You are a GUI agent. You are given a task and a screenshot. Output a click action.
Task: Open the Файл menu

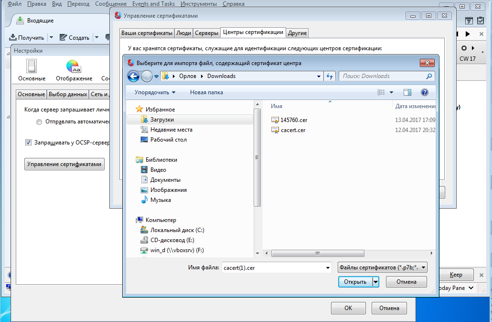14,4
